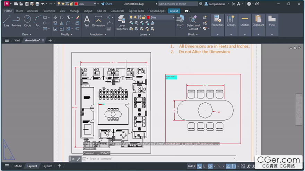Open the Dim layer dropdown in Layers panel
Viewport: 305px width, 171px height.
[173, 18]
